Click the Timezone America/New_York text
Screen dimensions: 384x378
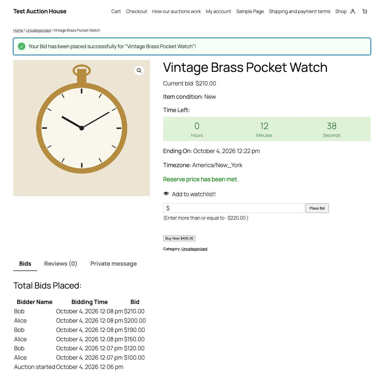pos(203,165)
